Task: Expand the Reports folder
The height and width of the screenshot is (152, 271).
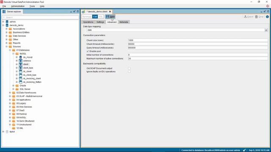Action: pos(7,43)
